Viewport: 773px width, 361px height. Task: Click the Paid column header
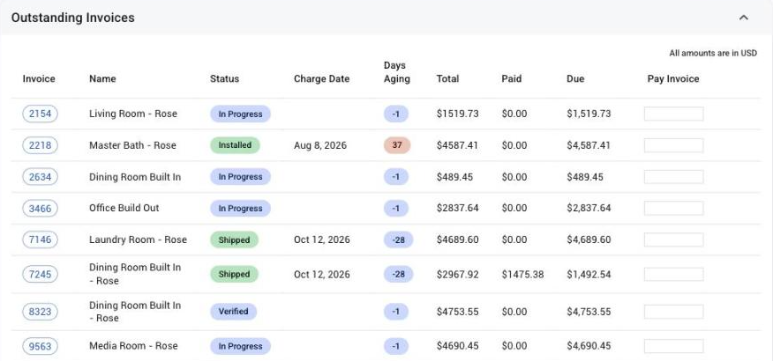click(512, 78)
